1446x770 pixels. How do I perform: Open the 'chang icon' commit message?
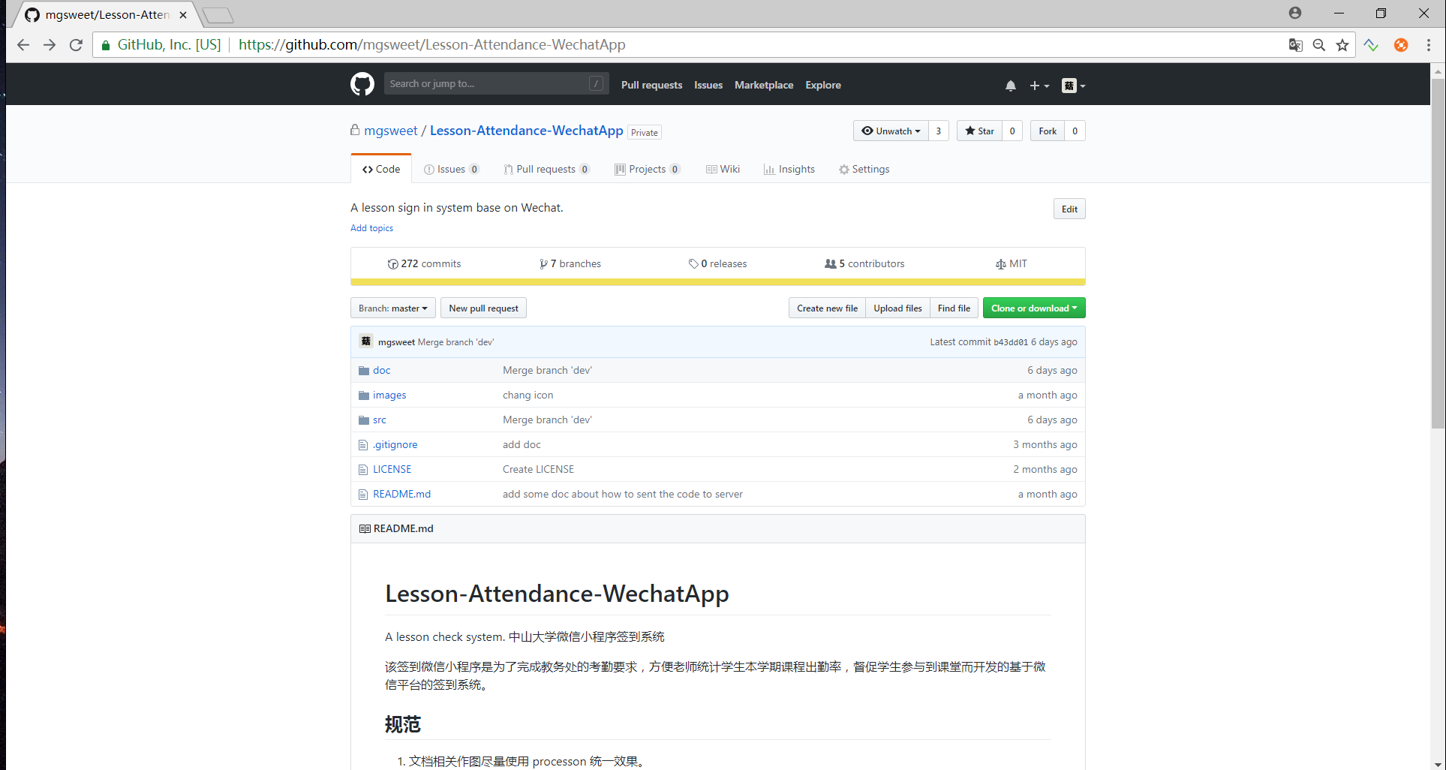click(528, 395)
